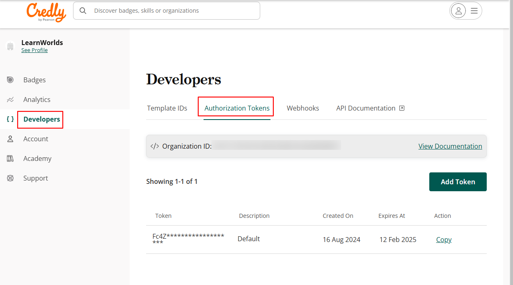
Task: Click the search magnifier icon
Action: 83,11
